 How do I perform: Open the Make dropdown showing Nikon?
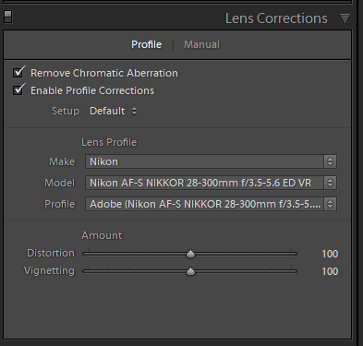pyautogui.click(x=211, y=161)
